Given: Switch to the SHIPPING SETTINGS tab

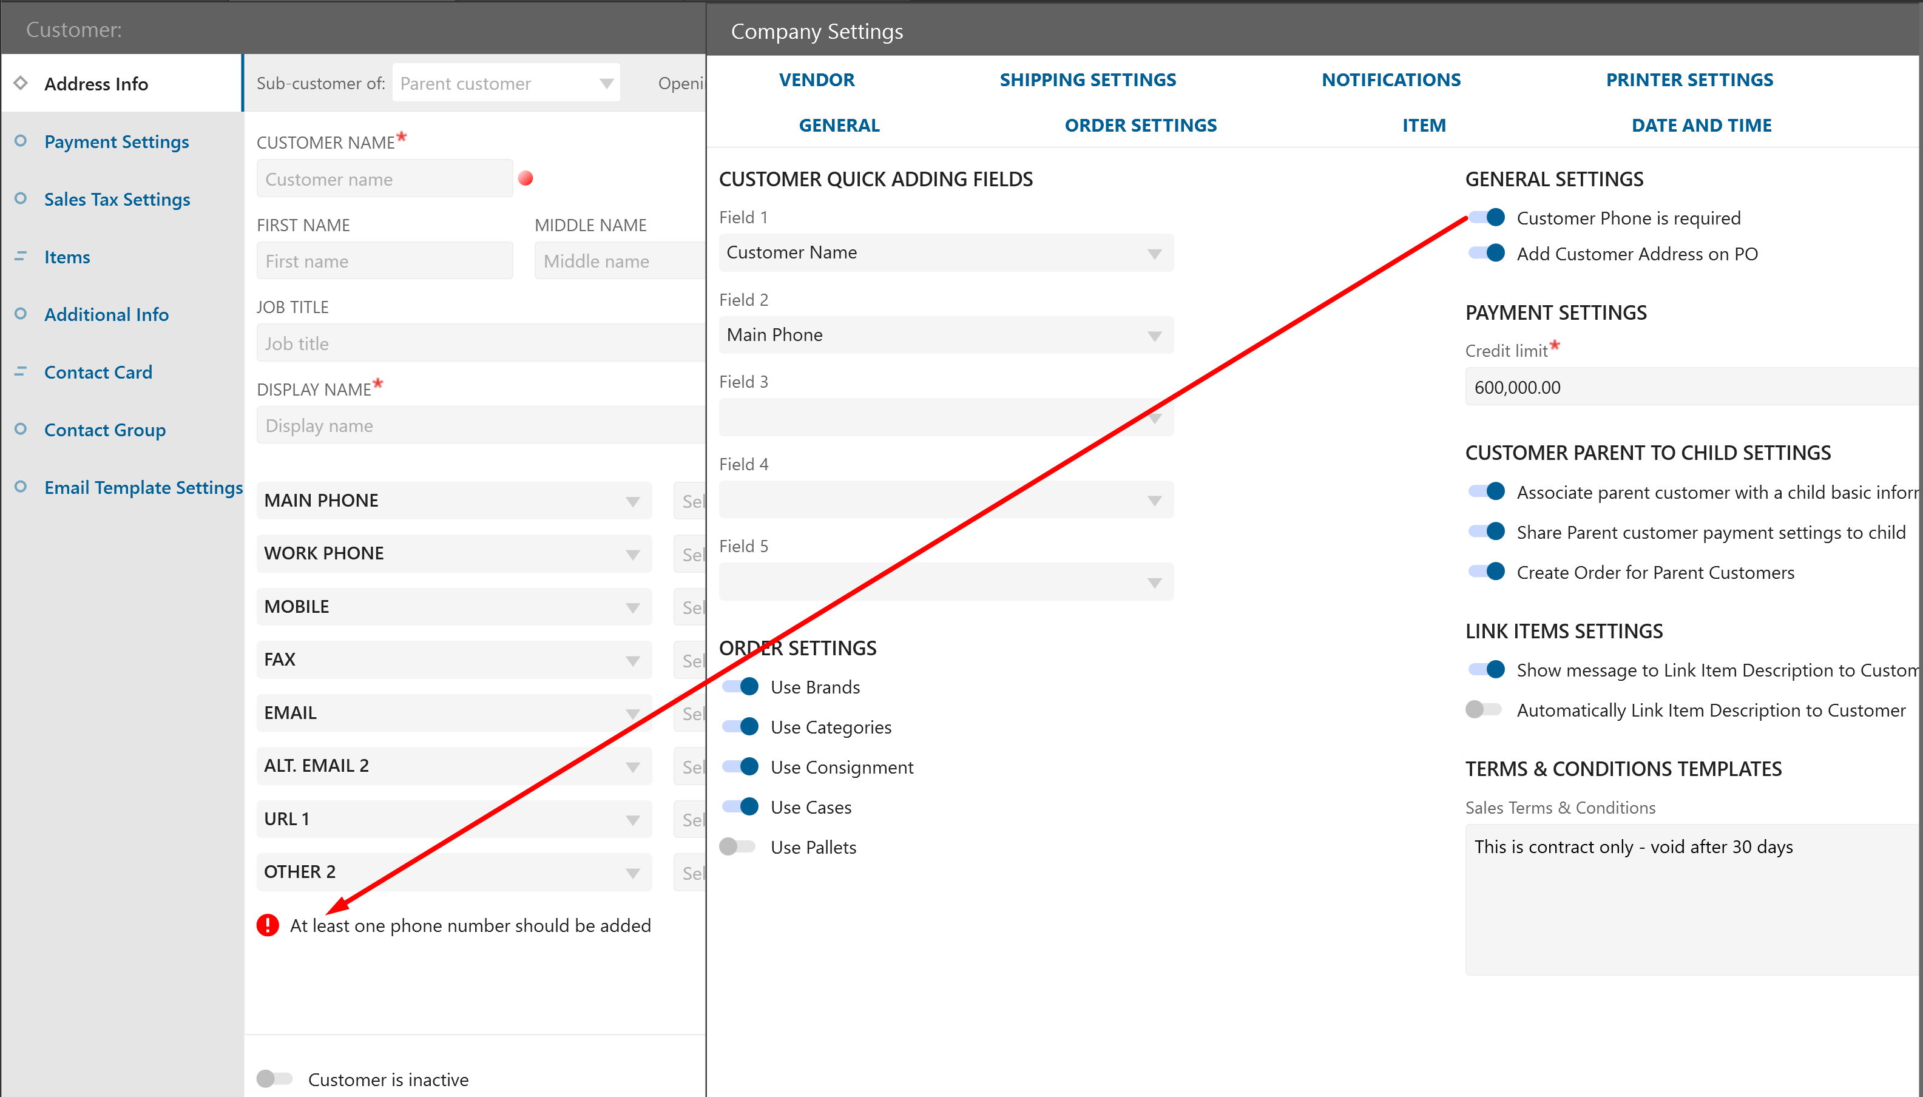Looking at the screenshot, I should (x=1087, y=80).
